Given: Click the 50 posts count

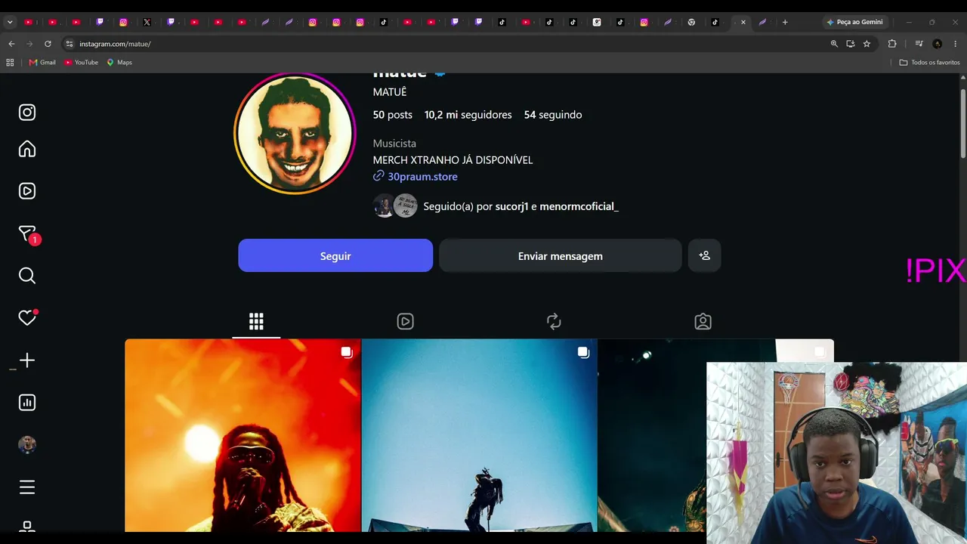Looking at the screenshot, I should [393, 115].
